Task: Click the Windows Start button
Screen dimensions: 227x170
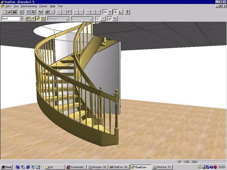Action: tap(6, 167)
